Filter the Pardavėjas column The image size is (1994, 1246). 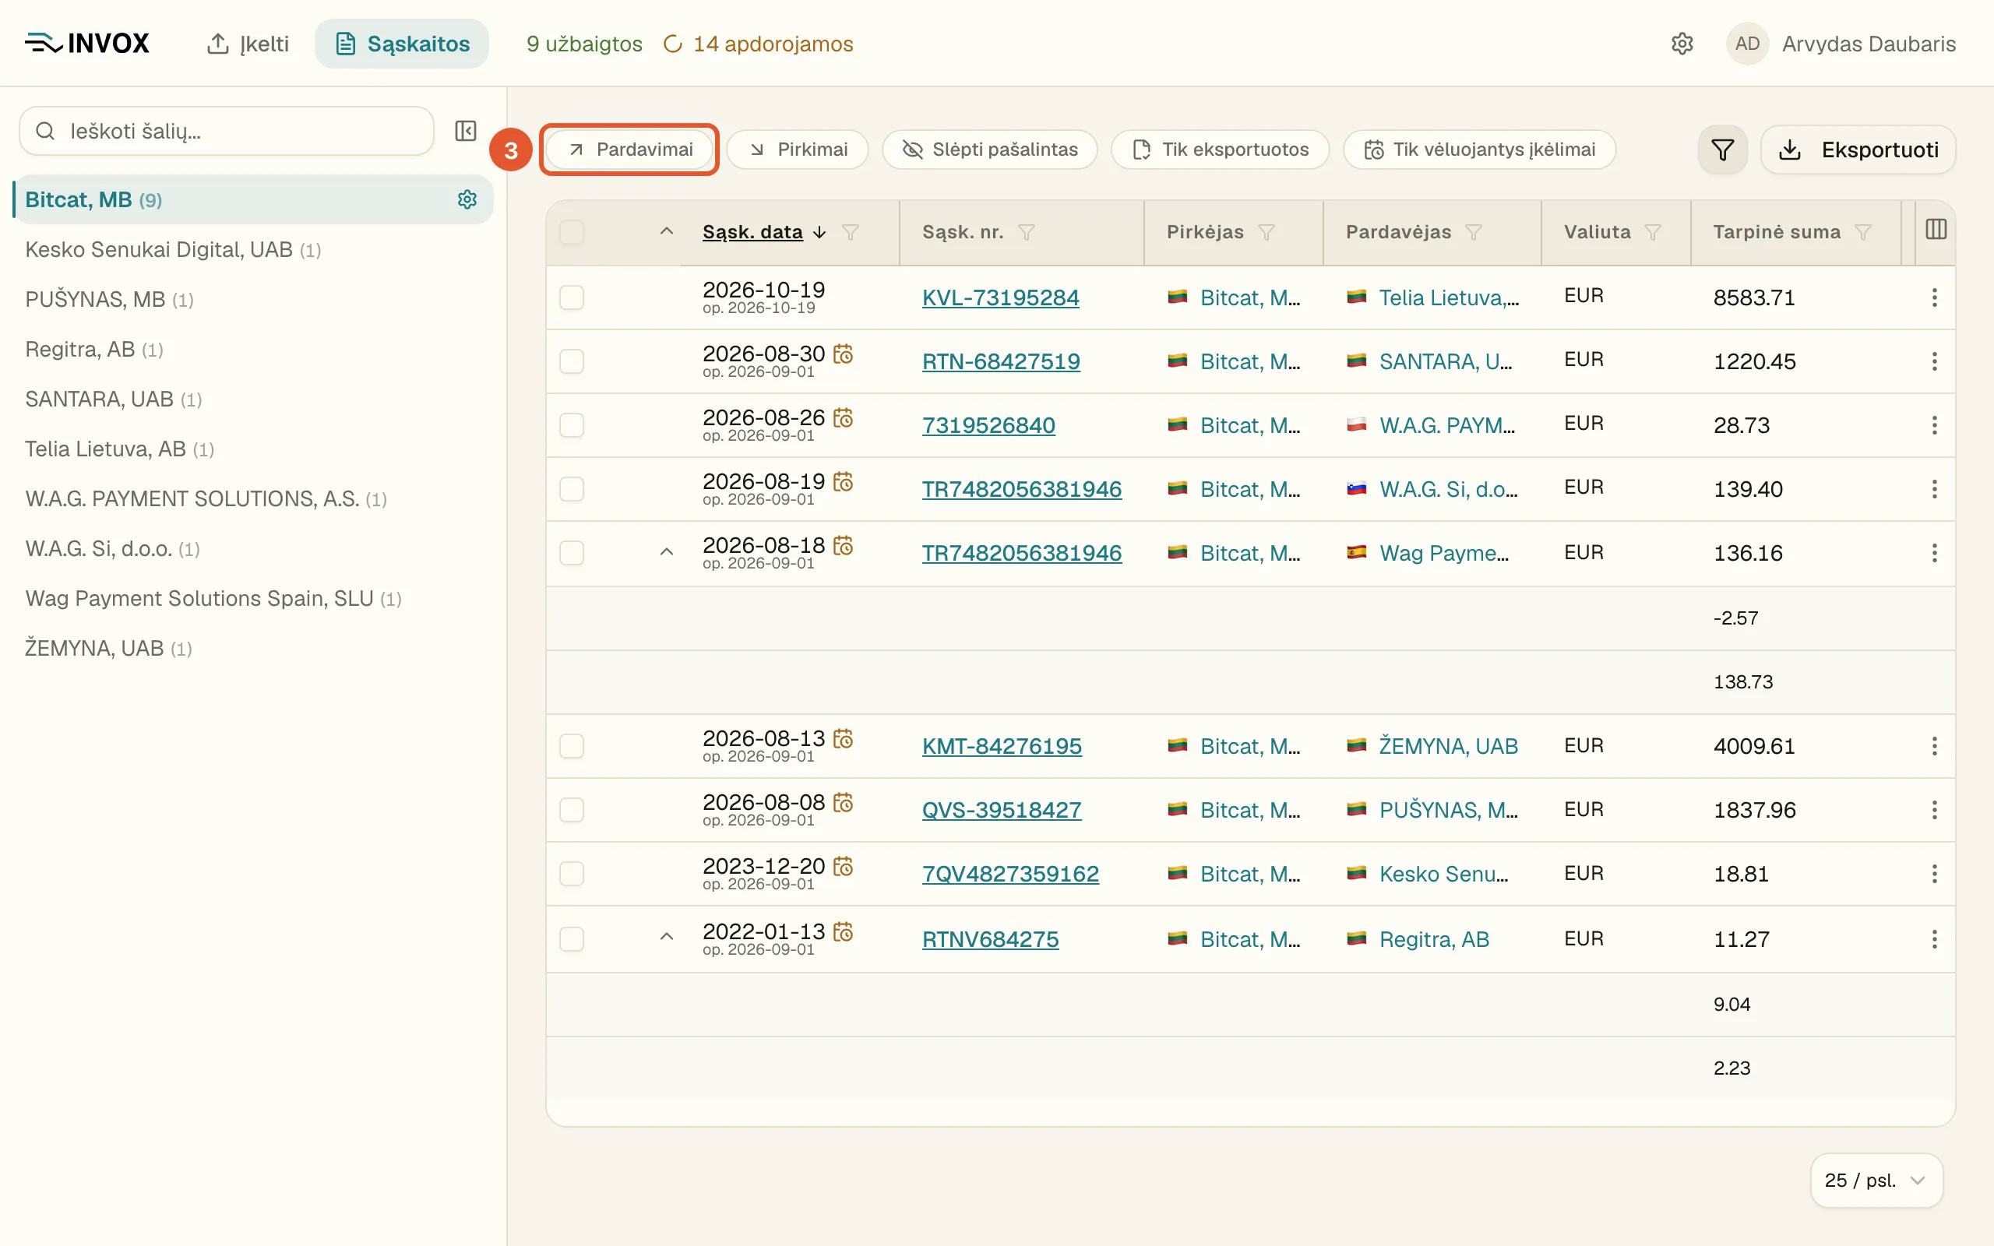click(1474, 232)
